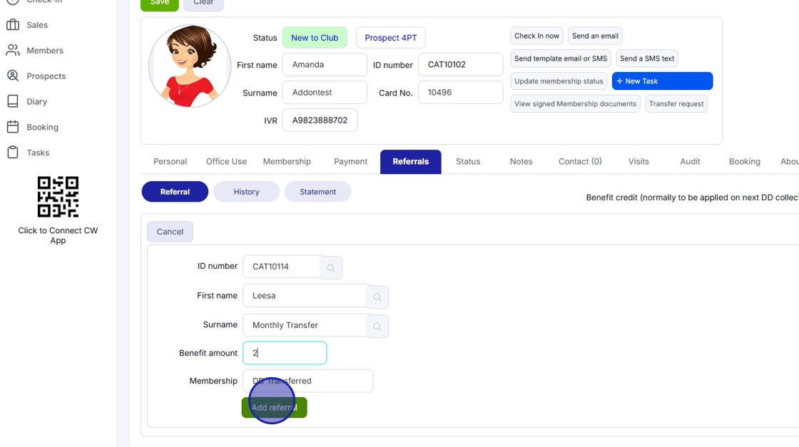
Task: Click the New to Club status button
Action: 315,38
